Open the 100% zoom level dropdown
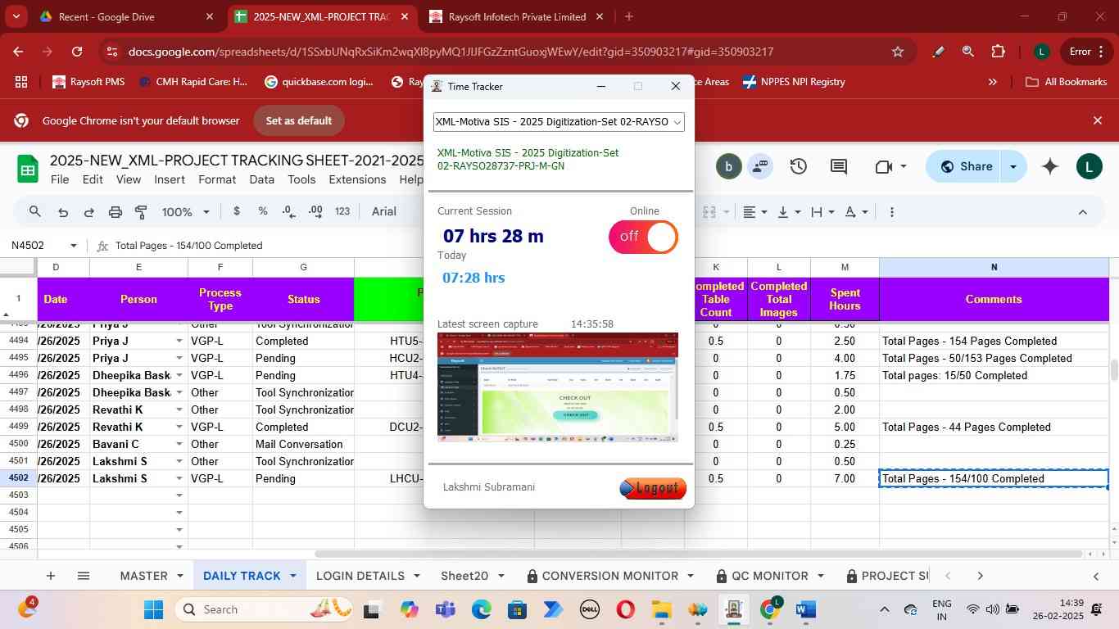1119x629 pixels. (186, 212)
